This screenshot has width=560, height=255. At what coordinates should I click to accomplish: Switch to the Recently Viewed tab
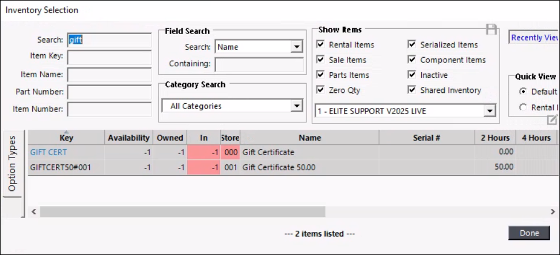pyautogui.click(x=535, y=37)
